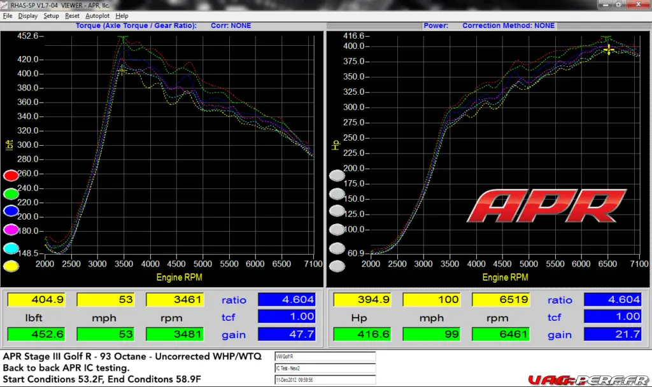Screen dimensions: 652x387
Task: Open the Setup menu
Action: pos(51,16)
